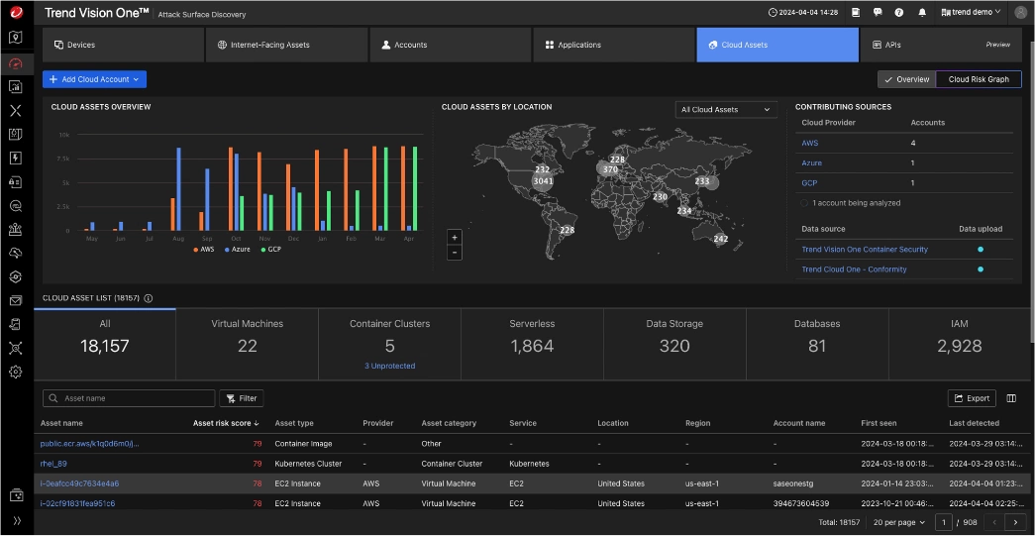Click the 370 bubble on the map
This screenshot has height=536, width=1035.
point(609,169)
